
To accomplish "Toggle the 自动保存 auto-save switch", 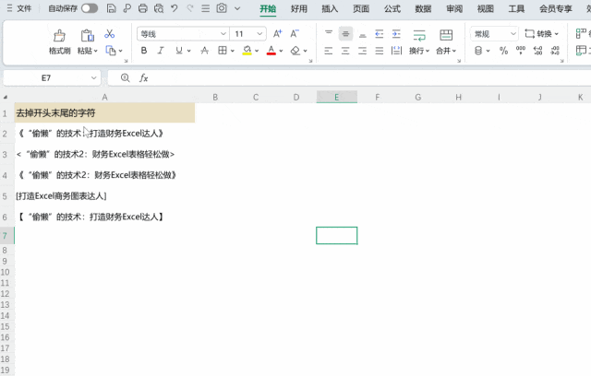I will (90, 8).
